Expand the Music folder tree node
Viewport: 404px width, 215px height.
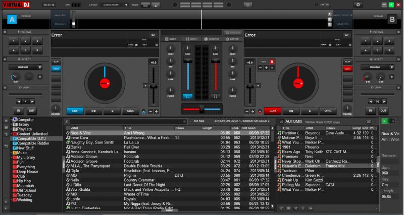(12, 153)
